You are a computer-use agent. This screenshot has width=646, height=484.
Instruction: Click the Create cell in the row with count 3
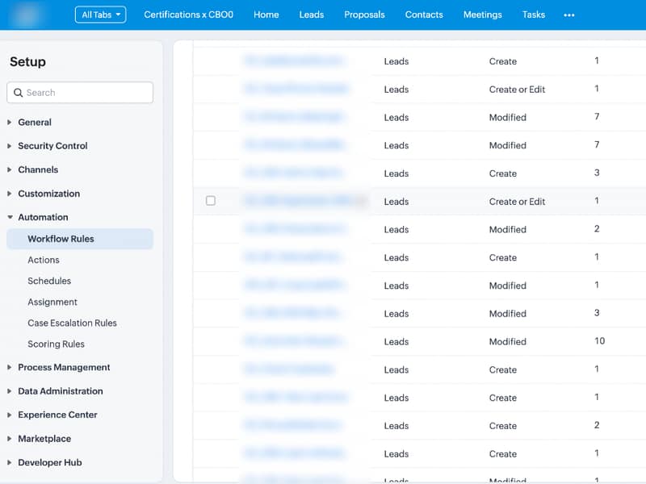[x=502, y=173]
